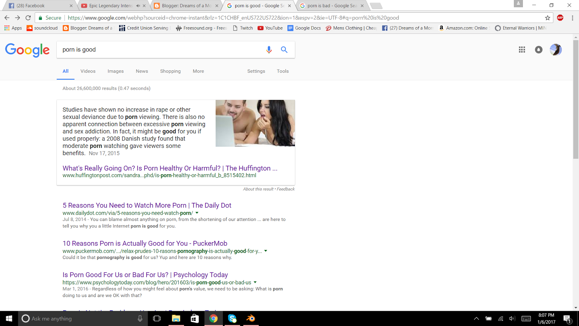
Task: Open the Twitch bookmark
Action: [243, 28]
